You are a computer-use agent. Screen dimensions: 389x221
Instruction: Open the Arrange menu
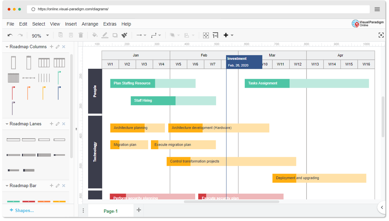pyautogui.click(x=90, y=24)
